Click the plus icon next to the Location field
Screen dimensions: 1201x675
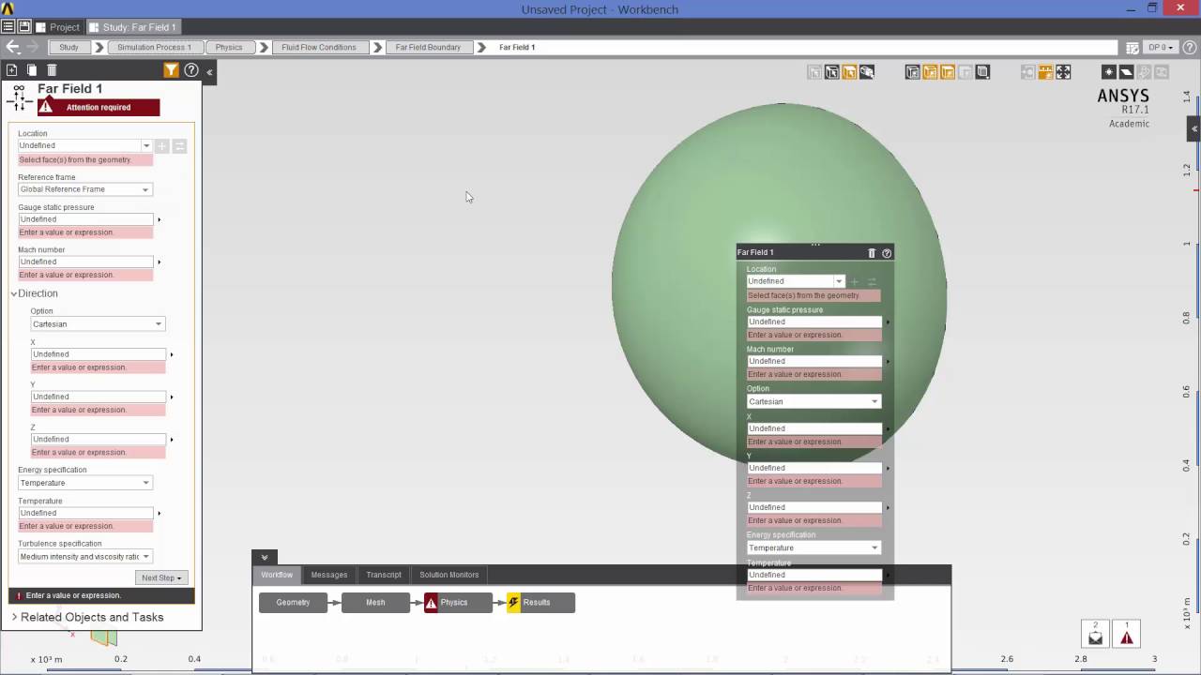pyautogui.click(x=161, y=146)
